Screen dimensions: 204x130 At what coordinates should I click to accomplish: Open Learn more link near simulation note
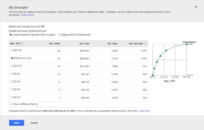tap(144, 111)
